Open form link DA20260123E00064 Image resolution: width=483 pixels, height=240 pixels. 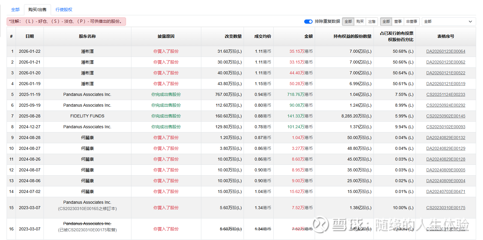pyautogui.click(x=445, y=52)
